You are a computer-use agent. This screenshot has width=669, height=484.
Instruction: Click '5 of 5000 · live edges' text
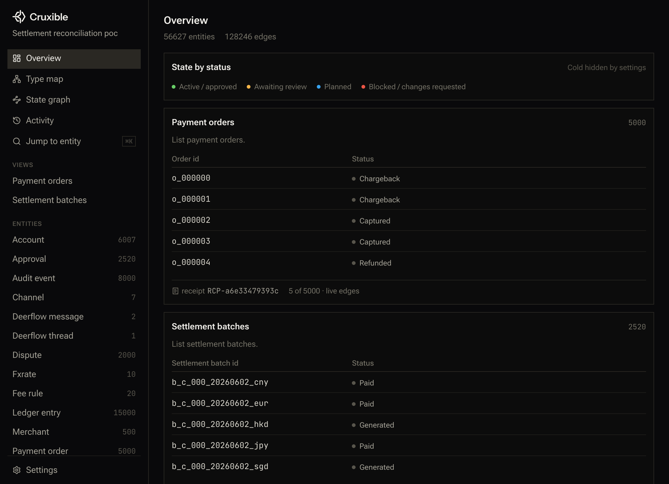324,291
